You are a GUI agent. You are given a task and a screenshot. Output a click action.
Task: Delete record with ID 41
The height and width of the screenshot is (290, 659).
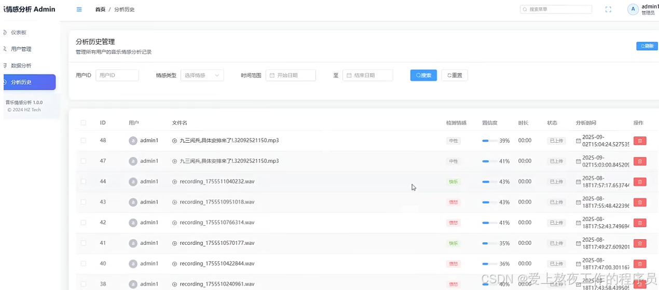(640, 243)
